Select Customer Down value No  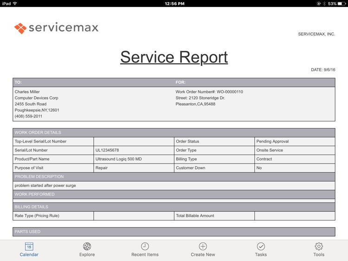click(259, 168)
